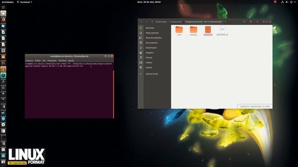This screenshot has width=298, height=167.
Task: Open the Terminal menu in terminal menubar
Action: tap(62, 61)
